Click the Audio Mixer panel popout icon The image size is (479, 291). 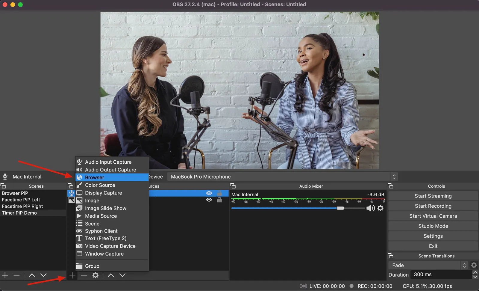pyautogui.click(x=232, y=186)
